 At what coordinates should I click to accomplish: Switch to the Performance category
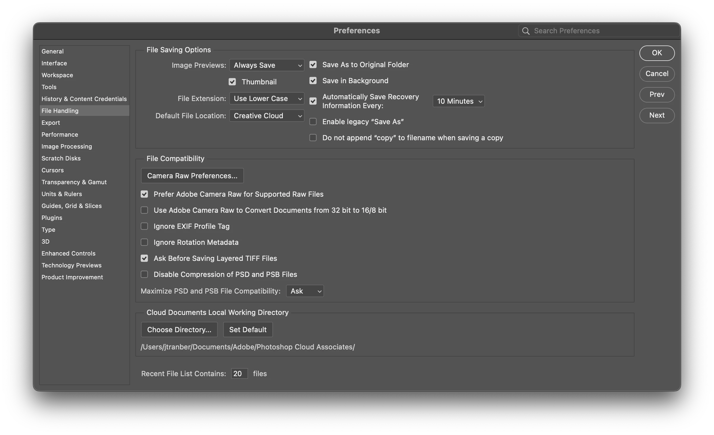[x=60, y=135]
